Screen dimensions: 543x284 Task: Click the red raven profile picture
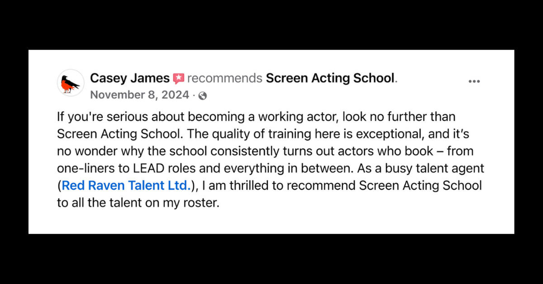click(71, 83)
